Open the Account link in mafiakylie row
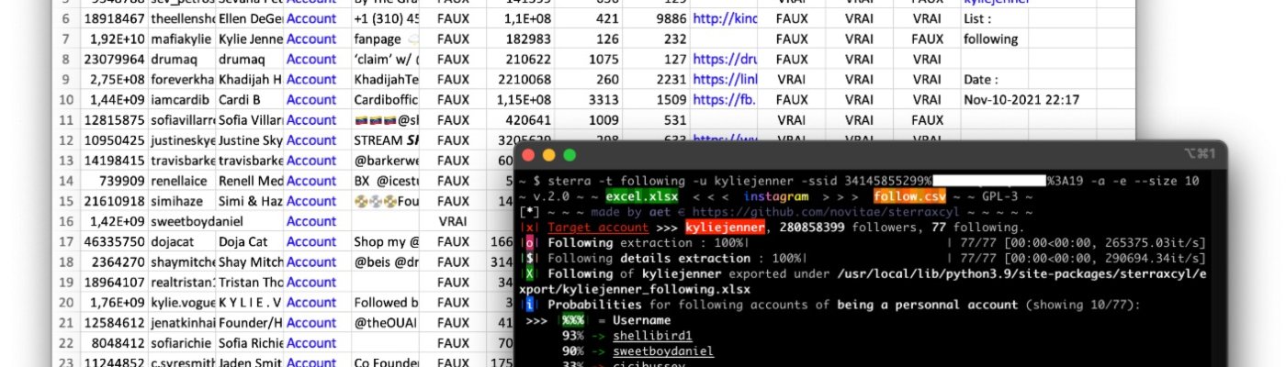The image size is (1286, 367). [311, 39]
